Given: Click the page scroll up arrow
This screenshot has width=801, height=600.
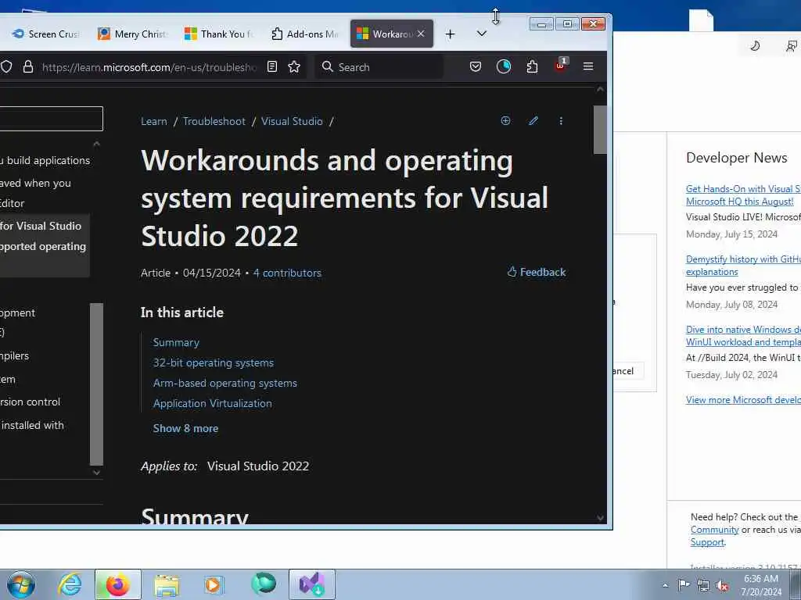Looking at the screenshot, I should 600,89.
